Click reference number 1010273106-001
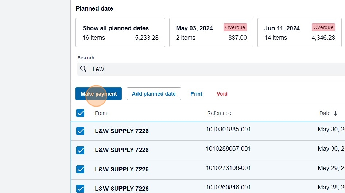 click(228, 168)
